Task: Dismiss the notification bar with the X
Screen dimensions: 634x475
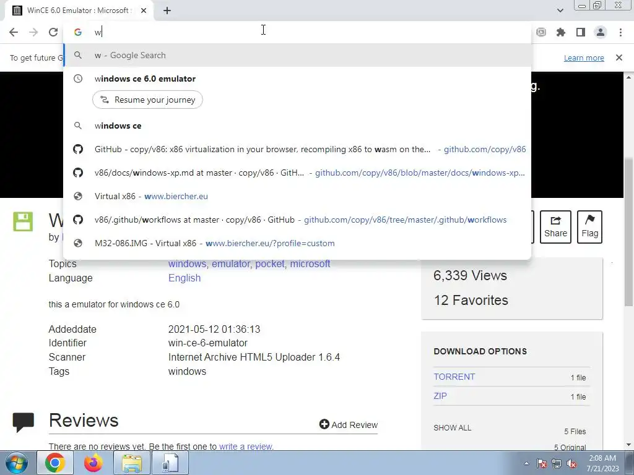Action: 619,58
